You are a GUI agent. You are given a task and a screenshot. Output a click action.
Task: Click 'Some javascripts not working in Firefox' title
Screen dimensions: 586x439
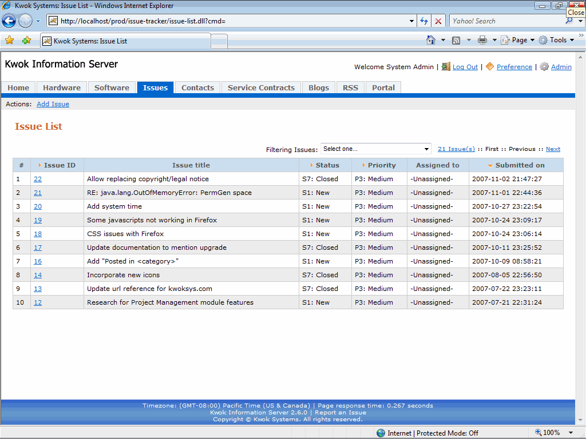tap(152, 220)
